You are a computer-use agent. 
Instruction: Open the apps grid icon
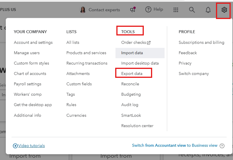176,10
